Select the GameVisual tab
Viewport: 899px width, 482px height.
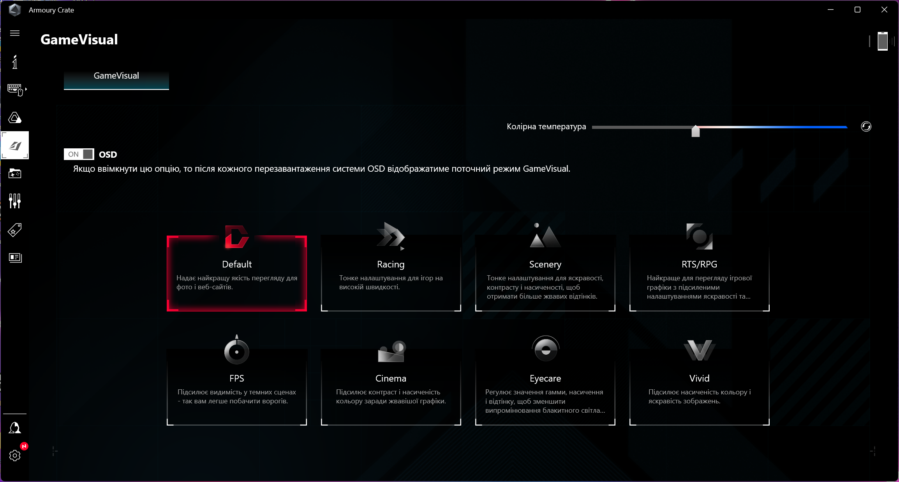116,76
